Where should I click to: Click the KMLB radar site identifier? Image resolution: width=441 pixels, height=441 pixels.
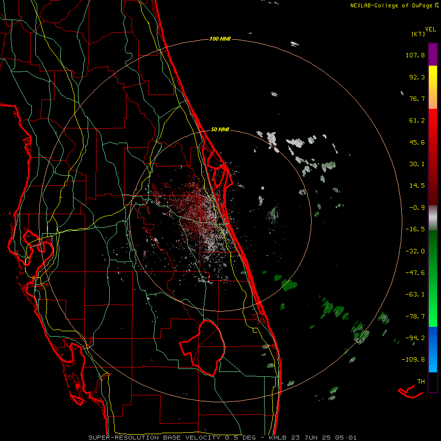pos(277,438)
